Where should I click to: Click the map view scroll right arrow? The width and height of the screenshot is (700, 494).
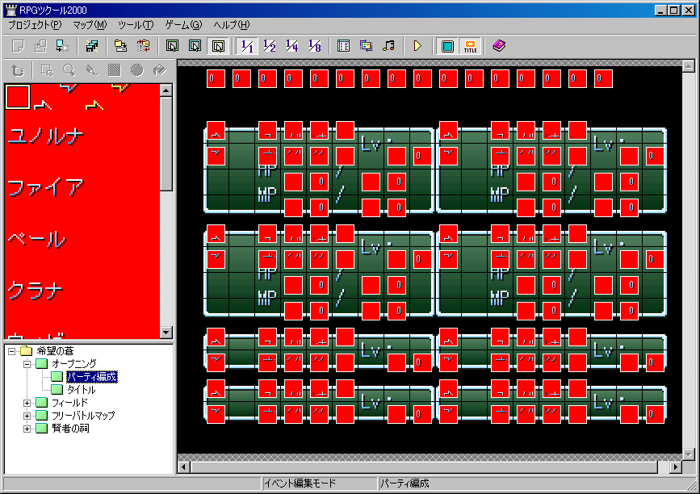click(676, 467)
